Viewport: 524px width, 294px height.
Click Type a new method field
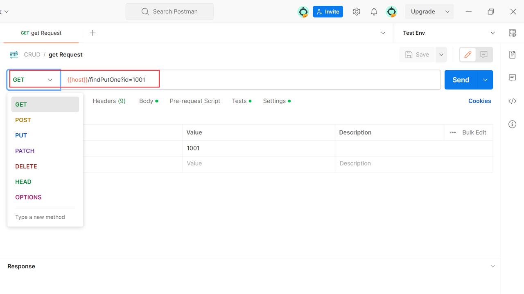45,217
